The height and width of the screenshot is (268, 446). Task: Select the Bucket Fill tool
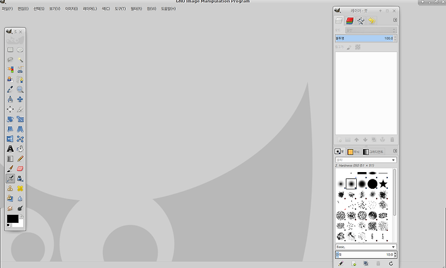coord(20,149)
